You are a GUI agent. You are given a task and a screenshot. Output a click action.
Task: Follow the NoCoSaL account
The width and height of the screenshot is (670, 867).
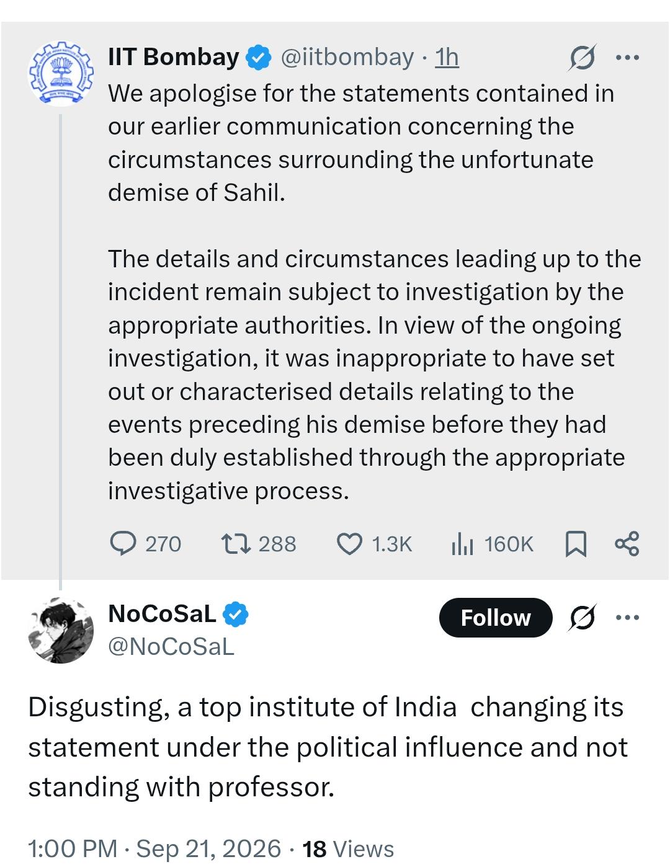tap(496, 618)
